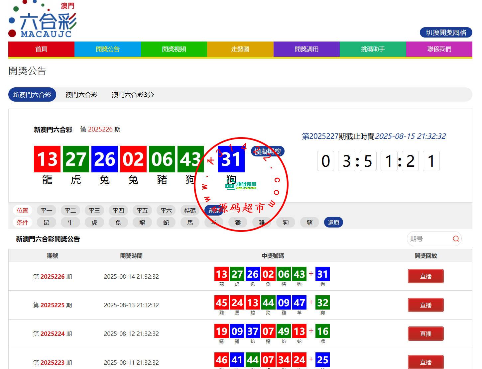This screenshot has width=482, height=369.
Task: Open 走勢圖 from the navigation bar
Action: (x=240, y=49)
